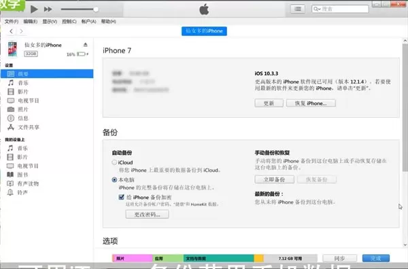The height and width of the screenshot is (269, 408).
Task: Click the green 应用 storage segment
Action: click(168, 258)
